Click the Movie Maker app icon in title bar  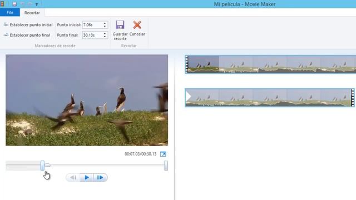tap(2, 4)
